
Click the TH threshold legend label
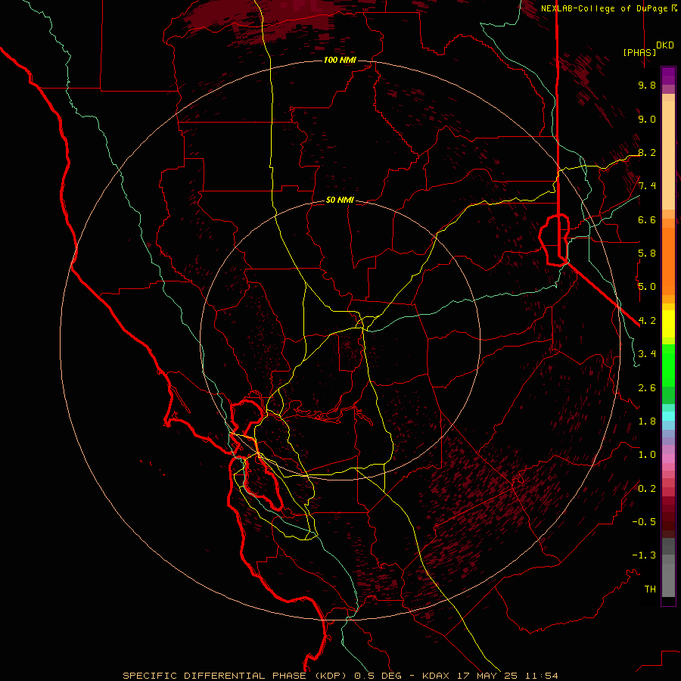(650, 589)
